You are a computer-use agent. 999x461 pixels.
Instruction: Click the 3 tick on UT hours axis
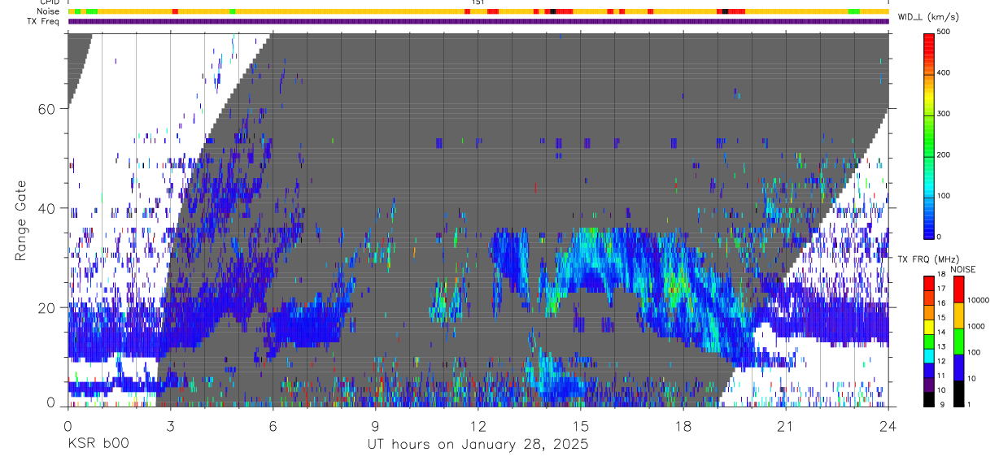[x=170, y=426]
